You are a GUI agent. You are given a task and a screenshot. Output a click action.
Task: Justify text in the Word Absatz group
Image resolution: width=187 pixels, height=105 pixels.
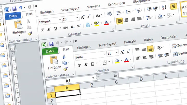[139, 19]
